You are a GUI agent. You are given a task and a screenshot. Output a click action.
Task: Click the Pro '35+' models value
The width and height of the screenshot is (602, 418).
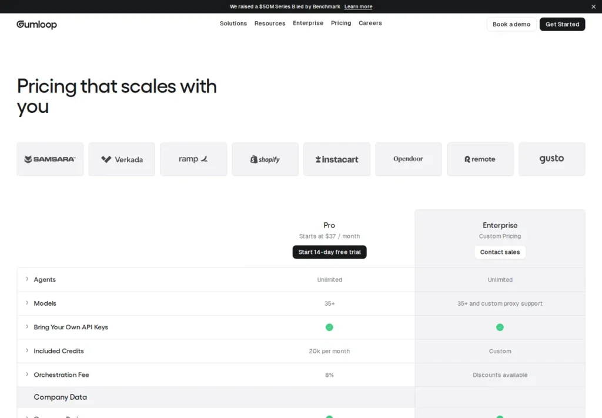(329, 303)
